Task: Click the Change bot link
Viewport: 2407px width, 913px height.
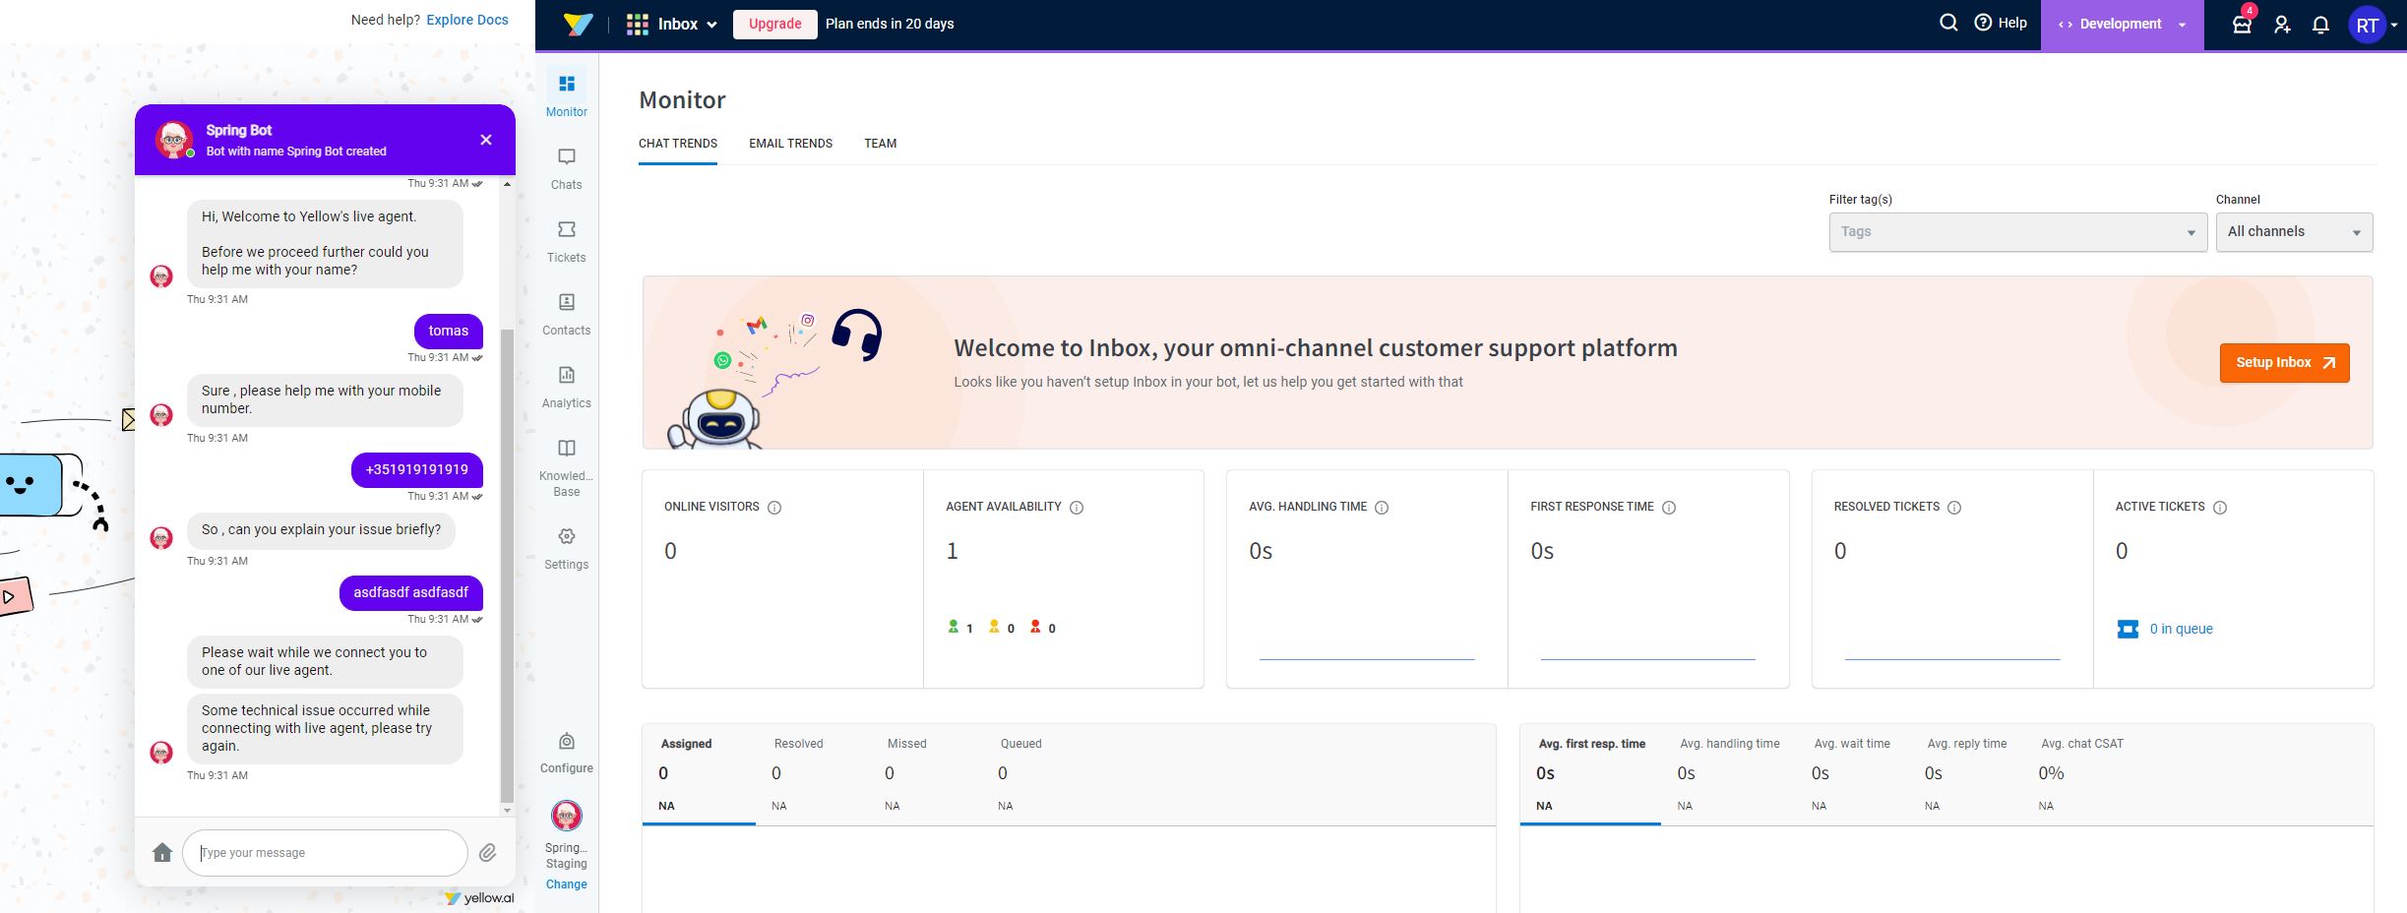Action: coord(566,884)
